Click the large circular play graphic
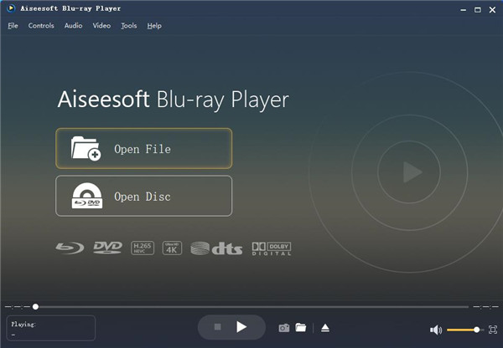 pyautogui.click(x=409, y=172)
